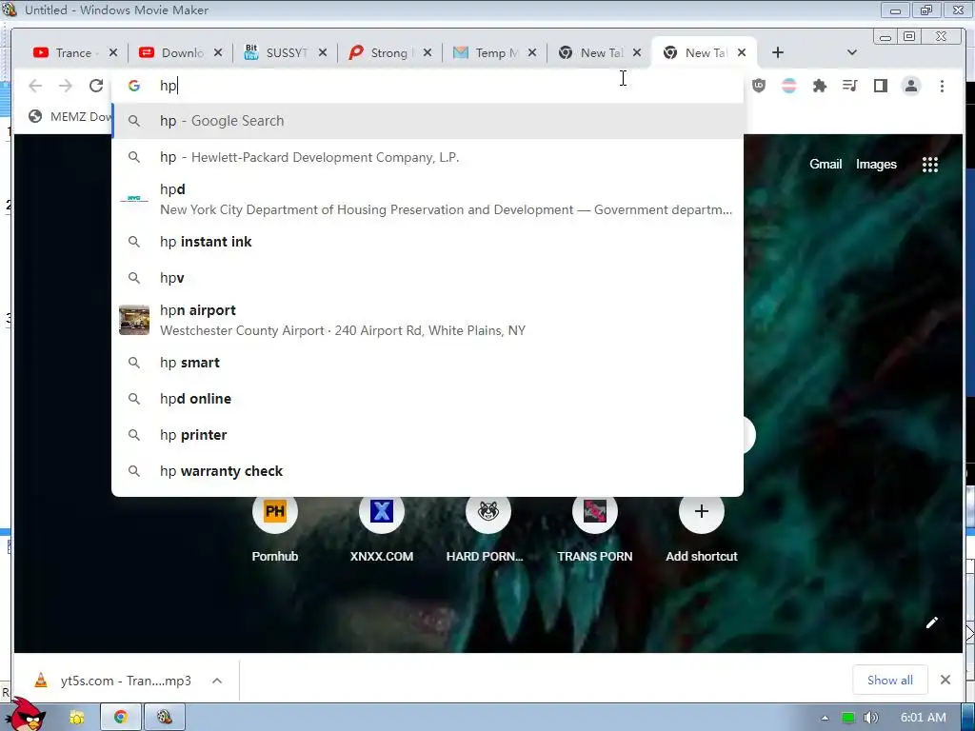Open the Images link
The image size is (975, 731).
click(x=876, y=164)
